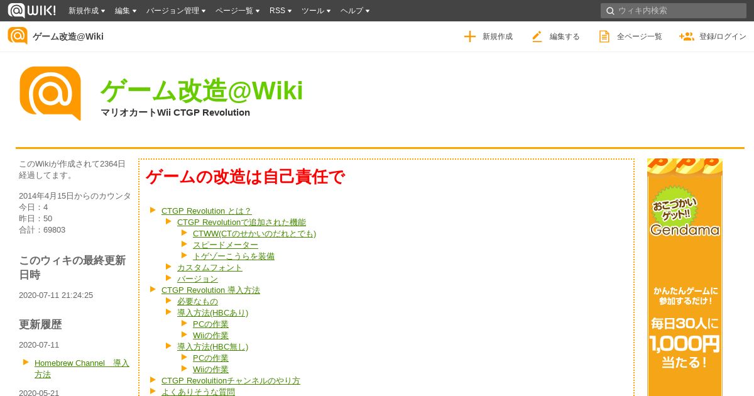Open PCの作業 under HBCあり

click(210, 324)
